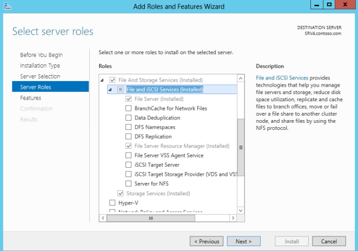The height and width of the screenshot is (251, 358).
Task: Select the Server for NFS checkbox
Action: [x=128, y=184]
